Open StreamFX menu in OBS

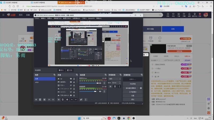coord(91,18)
